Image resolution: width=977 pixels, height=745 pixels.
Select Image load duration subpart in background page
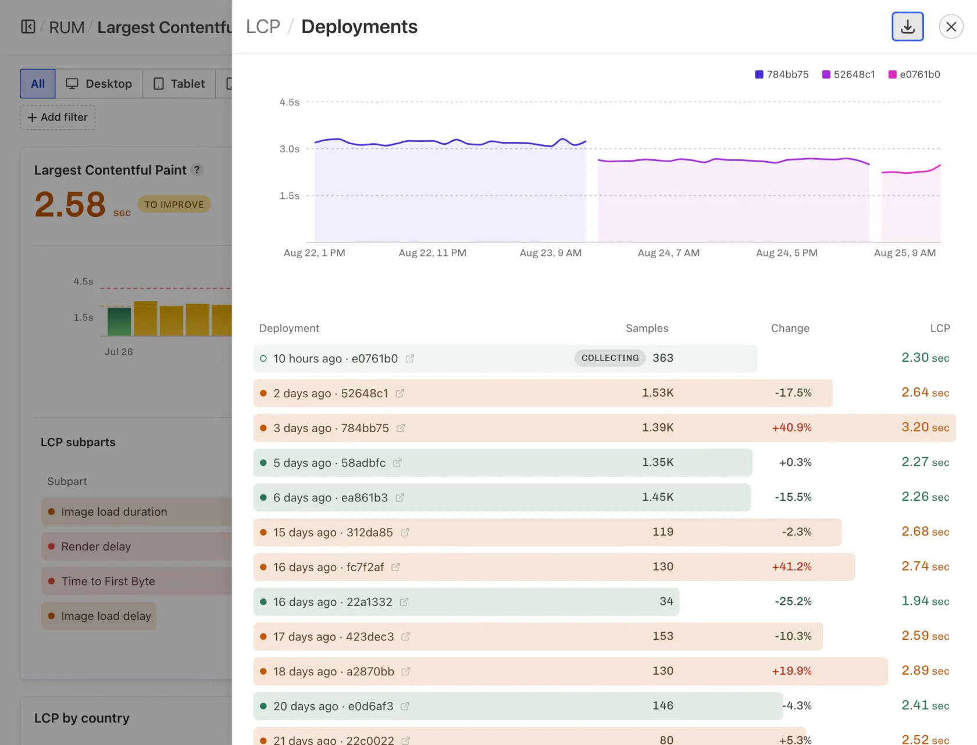point(136,512)
